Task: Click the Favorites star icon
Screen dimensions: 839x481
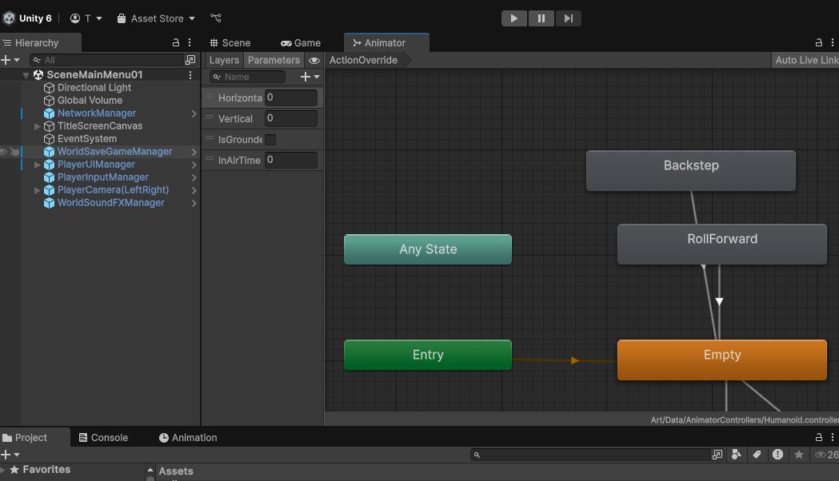Action: 14,469
